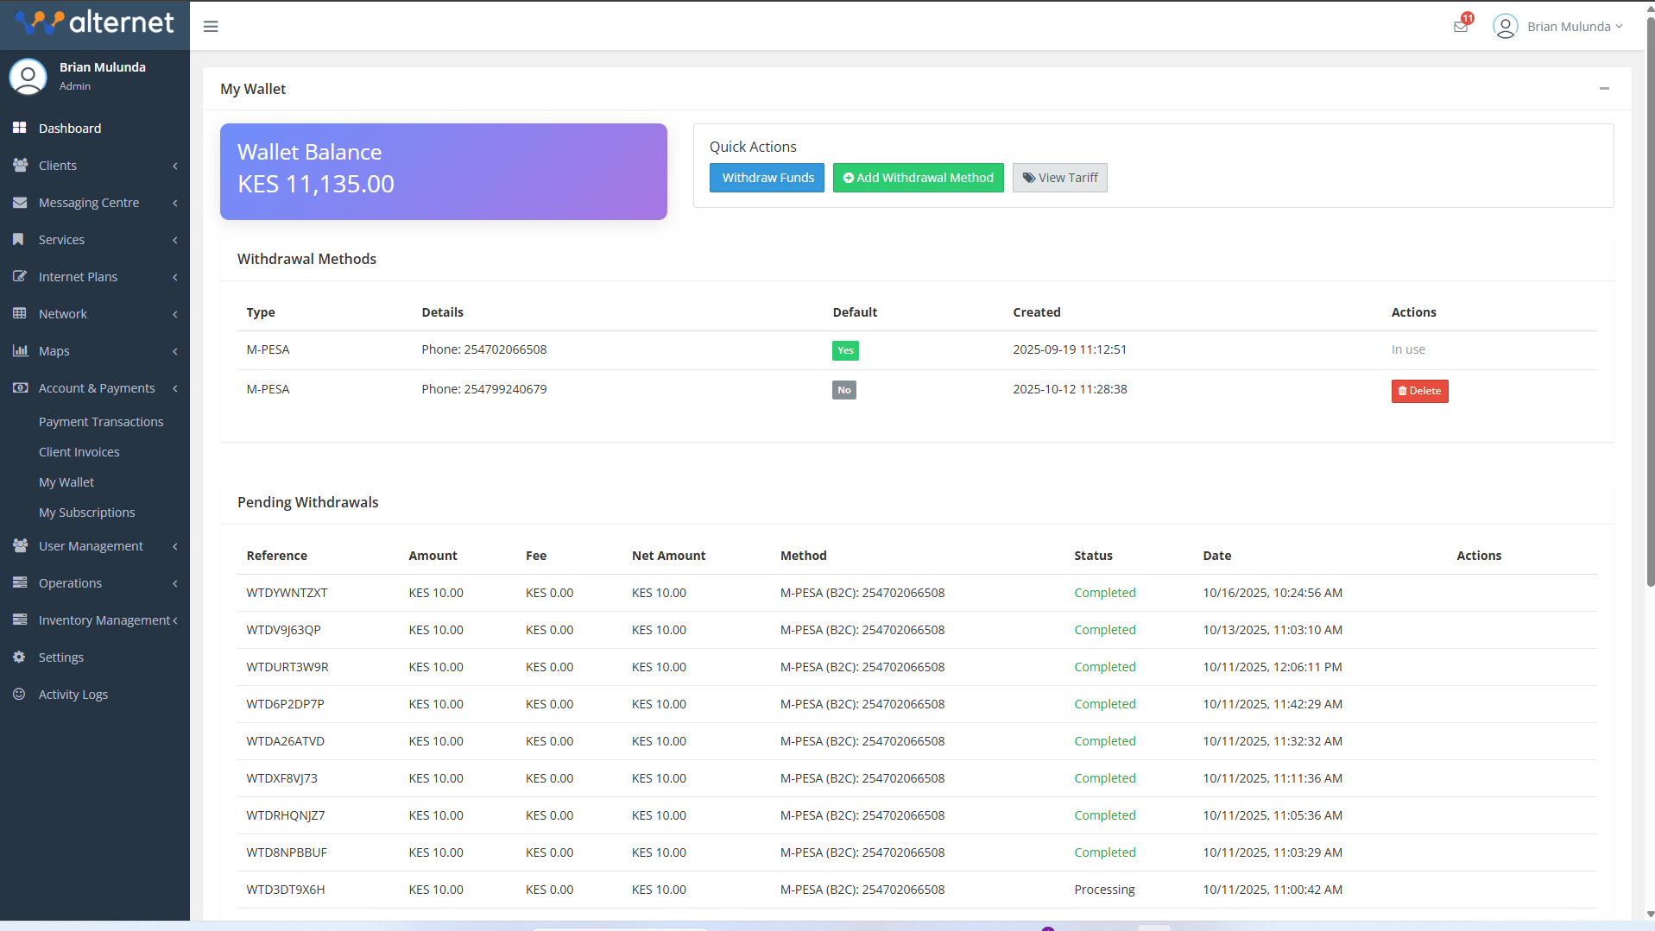Click the Settings gear icon in sidebar
This screenshot has height=931, width=1655.
19,657
